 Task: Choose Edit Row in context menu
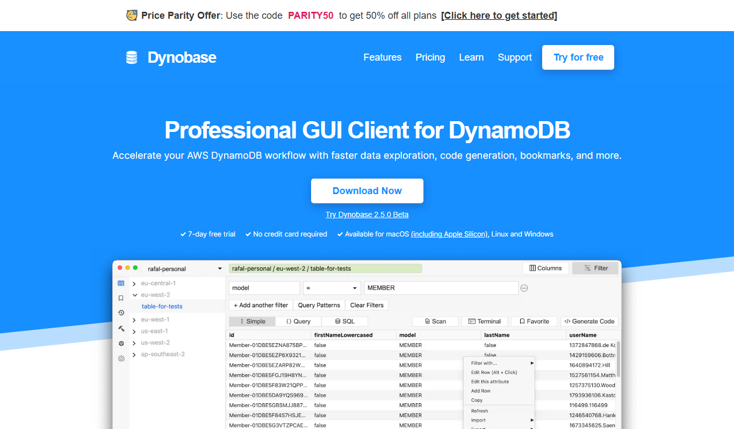(499, 372)
